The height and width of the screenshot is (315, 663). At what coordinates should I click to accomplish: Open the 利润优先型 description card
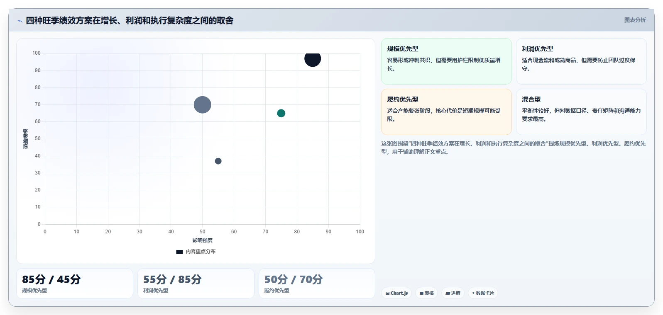point(581,61)
